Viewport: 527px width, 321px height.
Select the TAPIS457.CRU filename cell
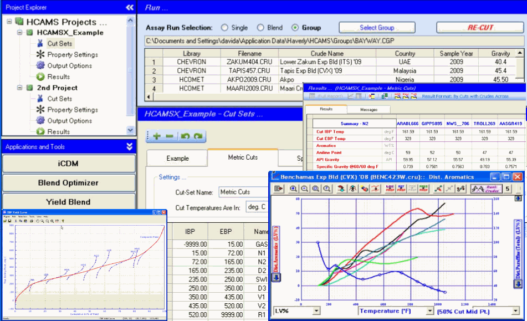pos(249,70)
